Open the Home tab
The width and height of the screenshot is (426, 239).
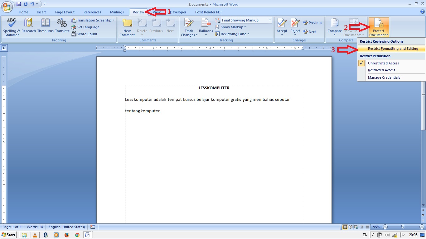pyautogui.click(x=23, y=12)
